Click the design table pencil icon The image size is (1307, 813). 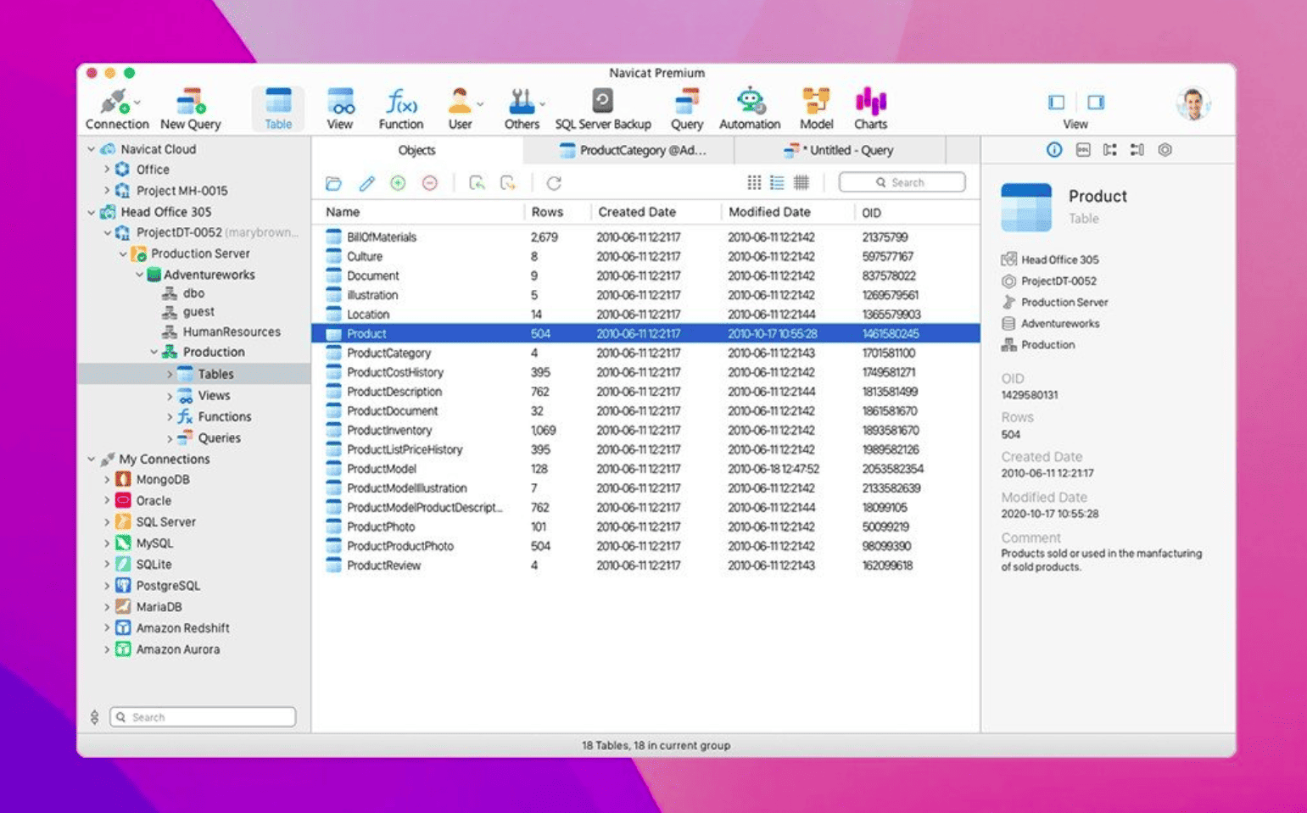[366, 183]
